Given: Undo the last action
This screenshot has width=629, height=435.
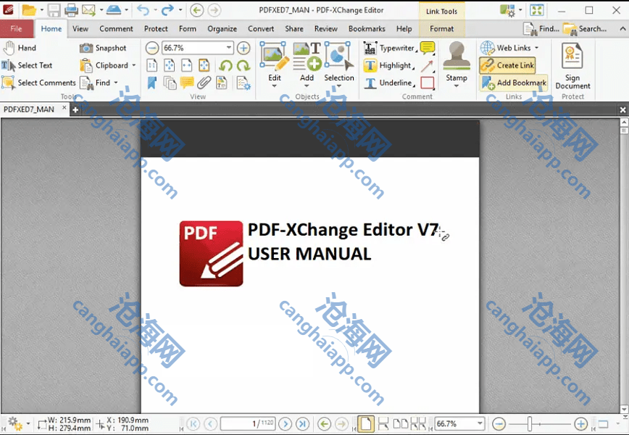Looking at the screenshot, I should tap(143, 9).
